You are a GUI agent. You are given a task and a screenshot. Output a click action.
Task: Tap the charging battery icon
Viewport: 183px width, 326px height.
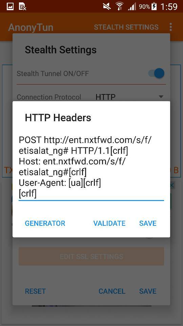(154, 7)
